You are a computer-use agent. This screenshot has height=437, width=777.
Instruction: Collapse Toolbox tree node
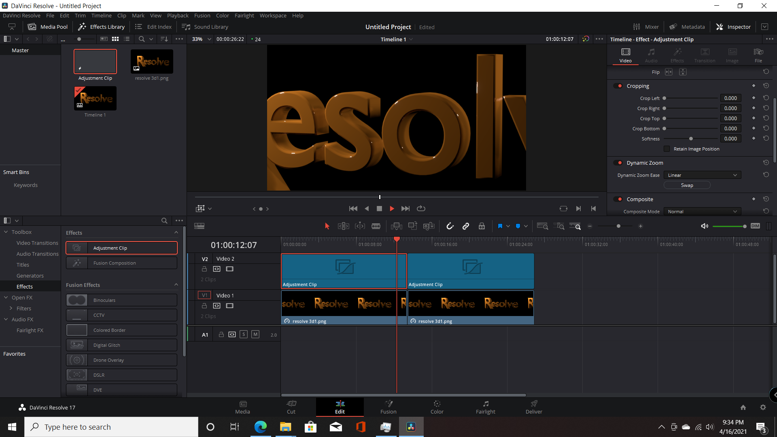pyautogui.click(x=6, y=232)
